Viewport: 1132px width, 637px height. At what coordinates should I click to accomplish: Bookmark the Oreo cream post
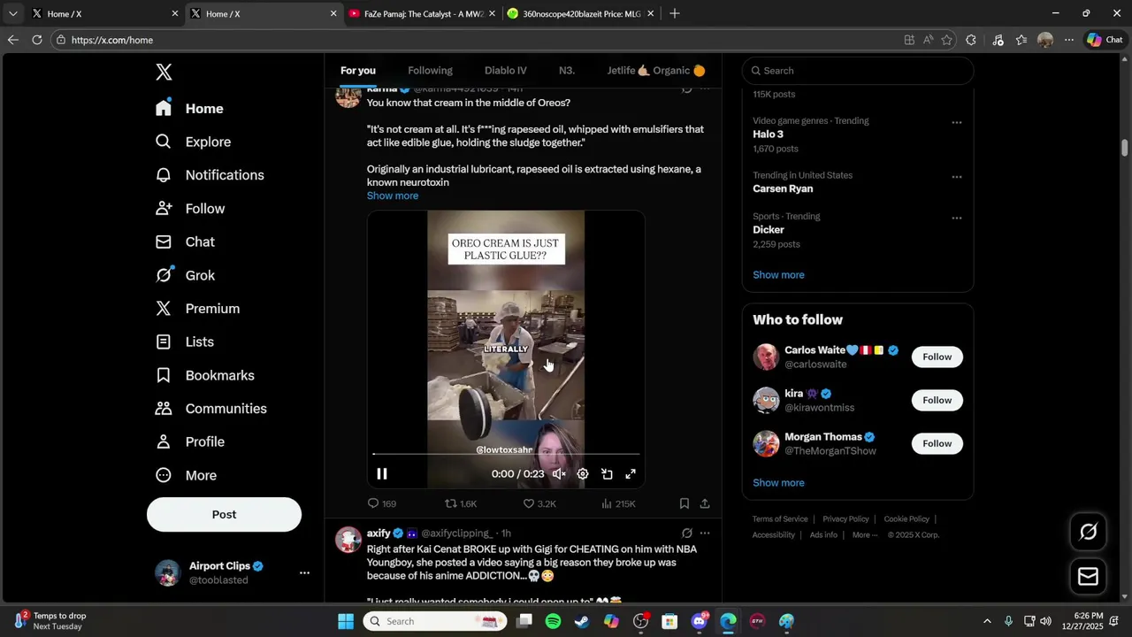685,503
